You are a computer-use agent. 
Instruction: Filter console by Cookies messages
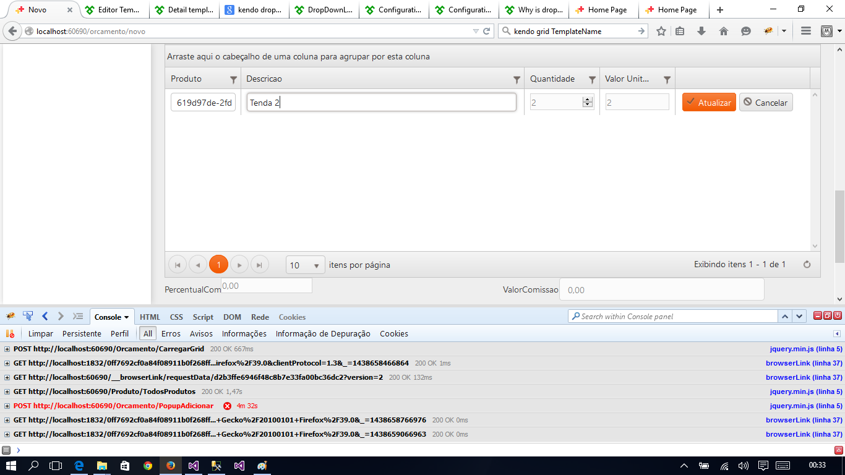pos(394,333)
